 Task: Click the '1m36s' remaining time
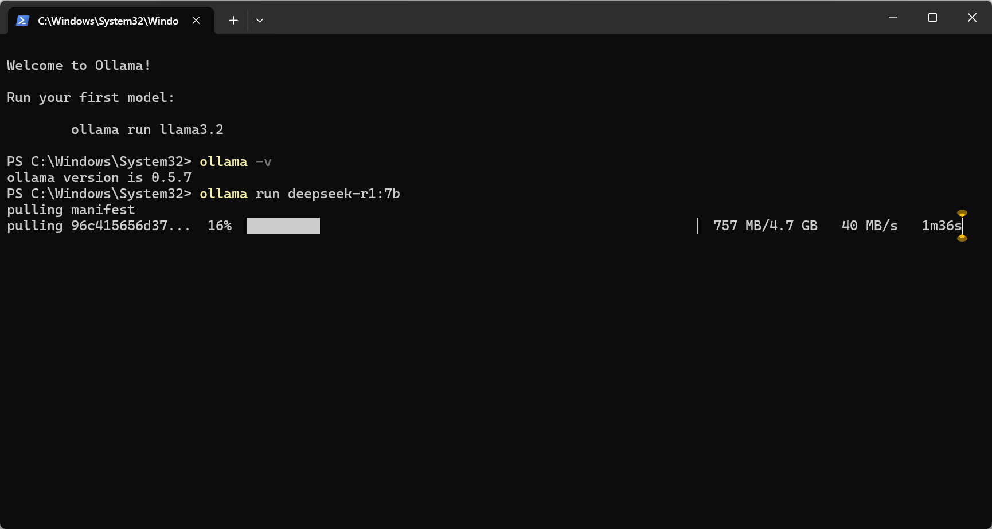(x=942, y=226)
